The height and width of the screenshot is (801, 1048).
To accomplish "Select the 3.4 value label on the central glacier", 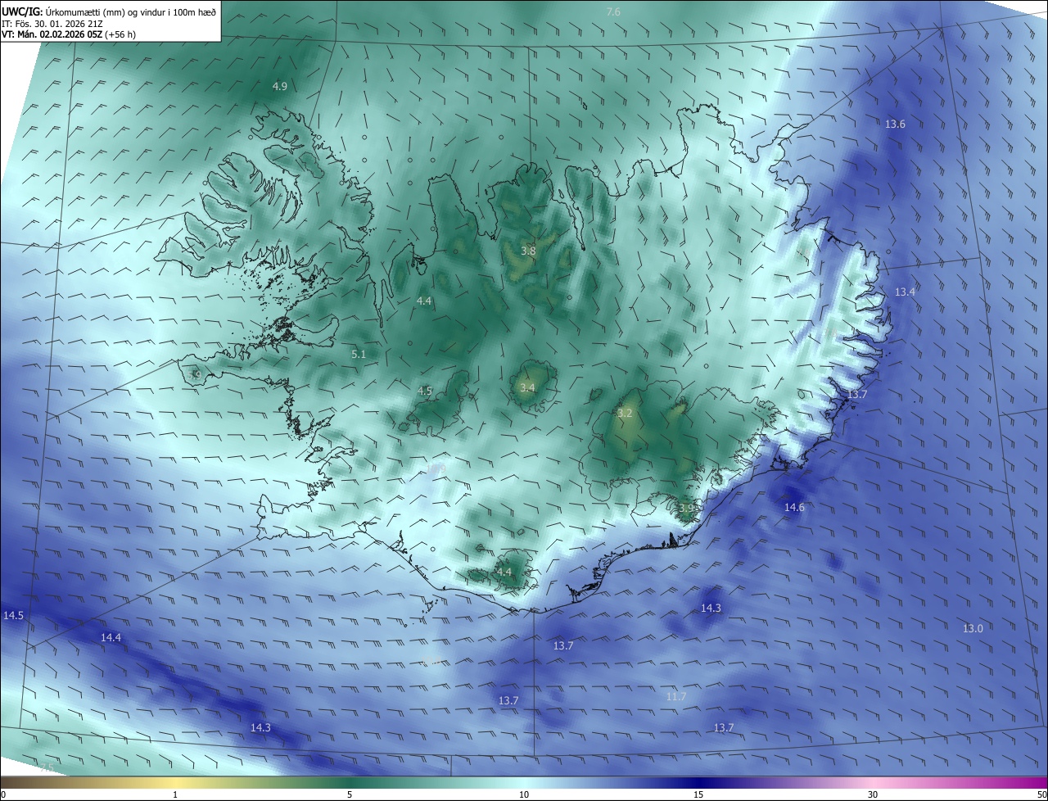I will point(527,387).
